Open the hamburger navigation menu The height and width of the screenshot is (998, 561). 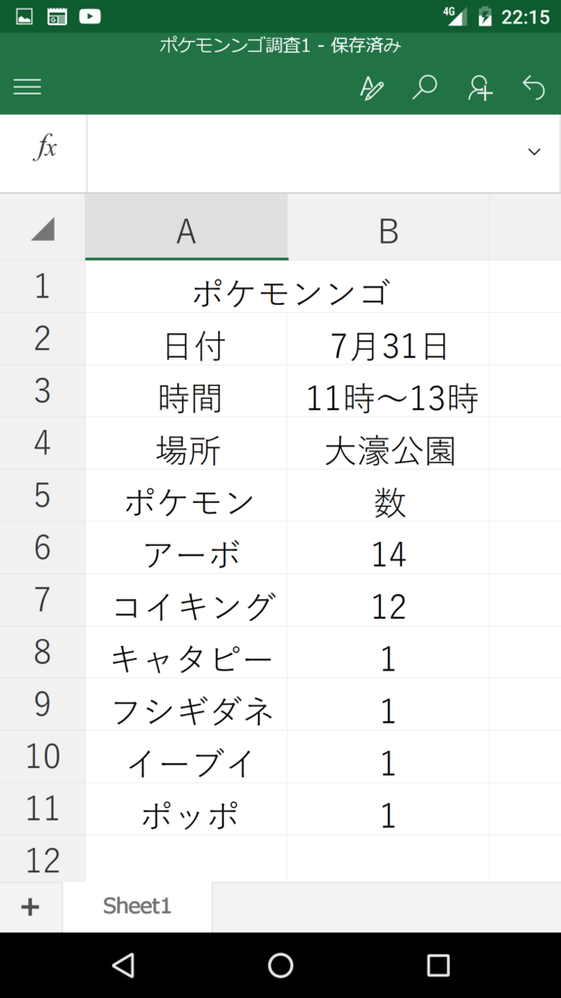tap(27, 87)
